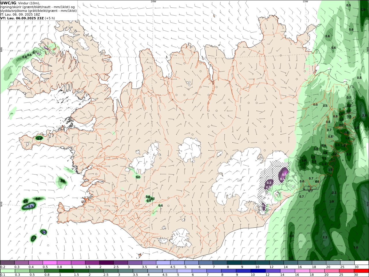Click the 'VT: Lau. 06.09.2025 23Z (+5 h)' line

[28, 18]
